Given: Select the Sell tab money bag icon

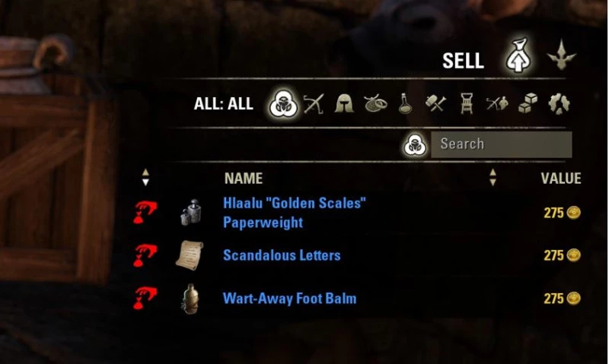Looking at the screenshot, I should coord(518,55).
